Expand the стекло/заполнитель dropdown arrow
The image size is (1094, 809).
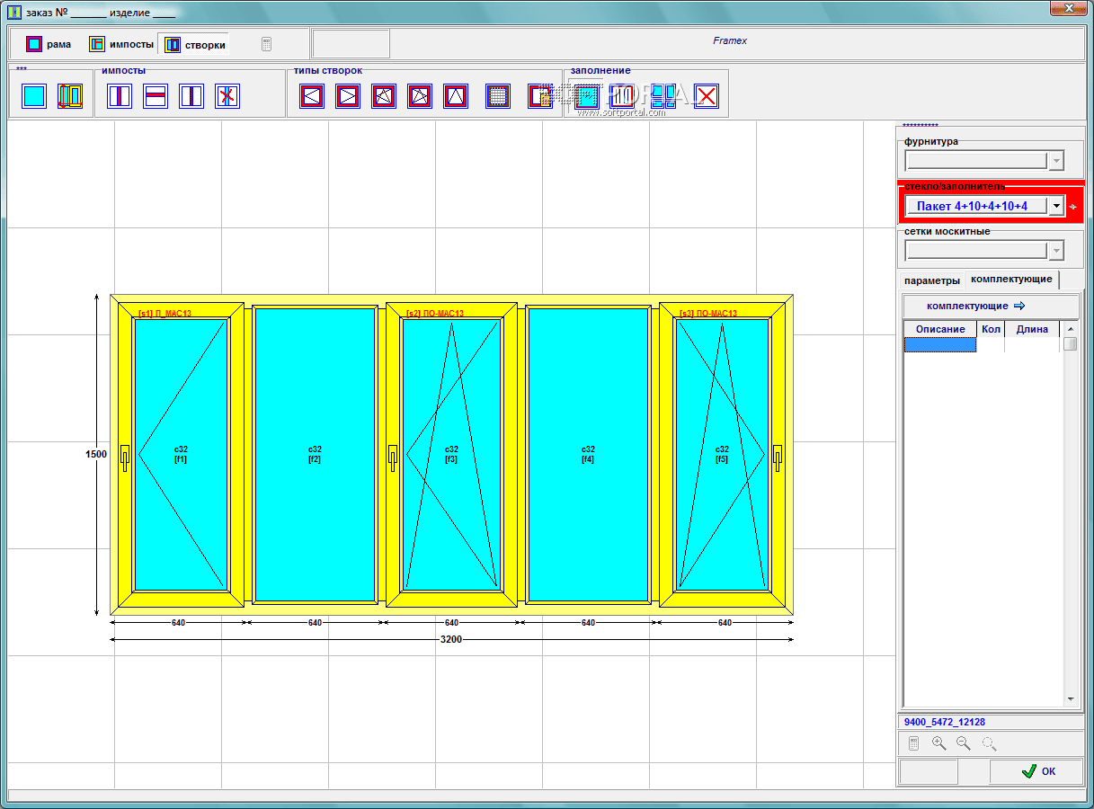coord(1056,206)
